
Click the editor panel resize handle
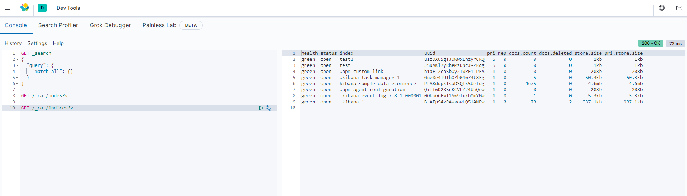[x=280, y=180]
